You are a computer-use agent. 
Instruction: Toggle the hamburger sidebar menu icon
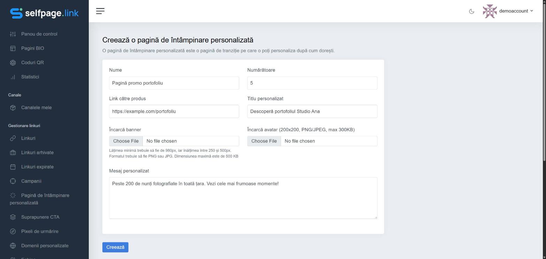click(100, 11)
